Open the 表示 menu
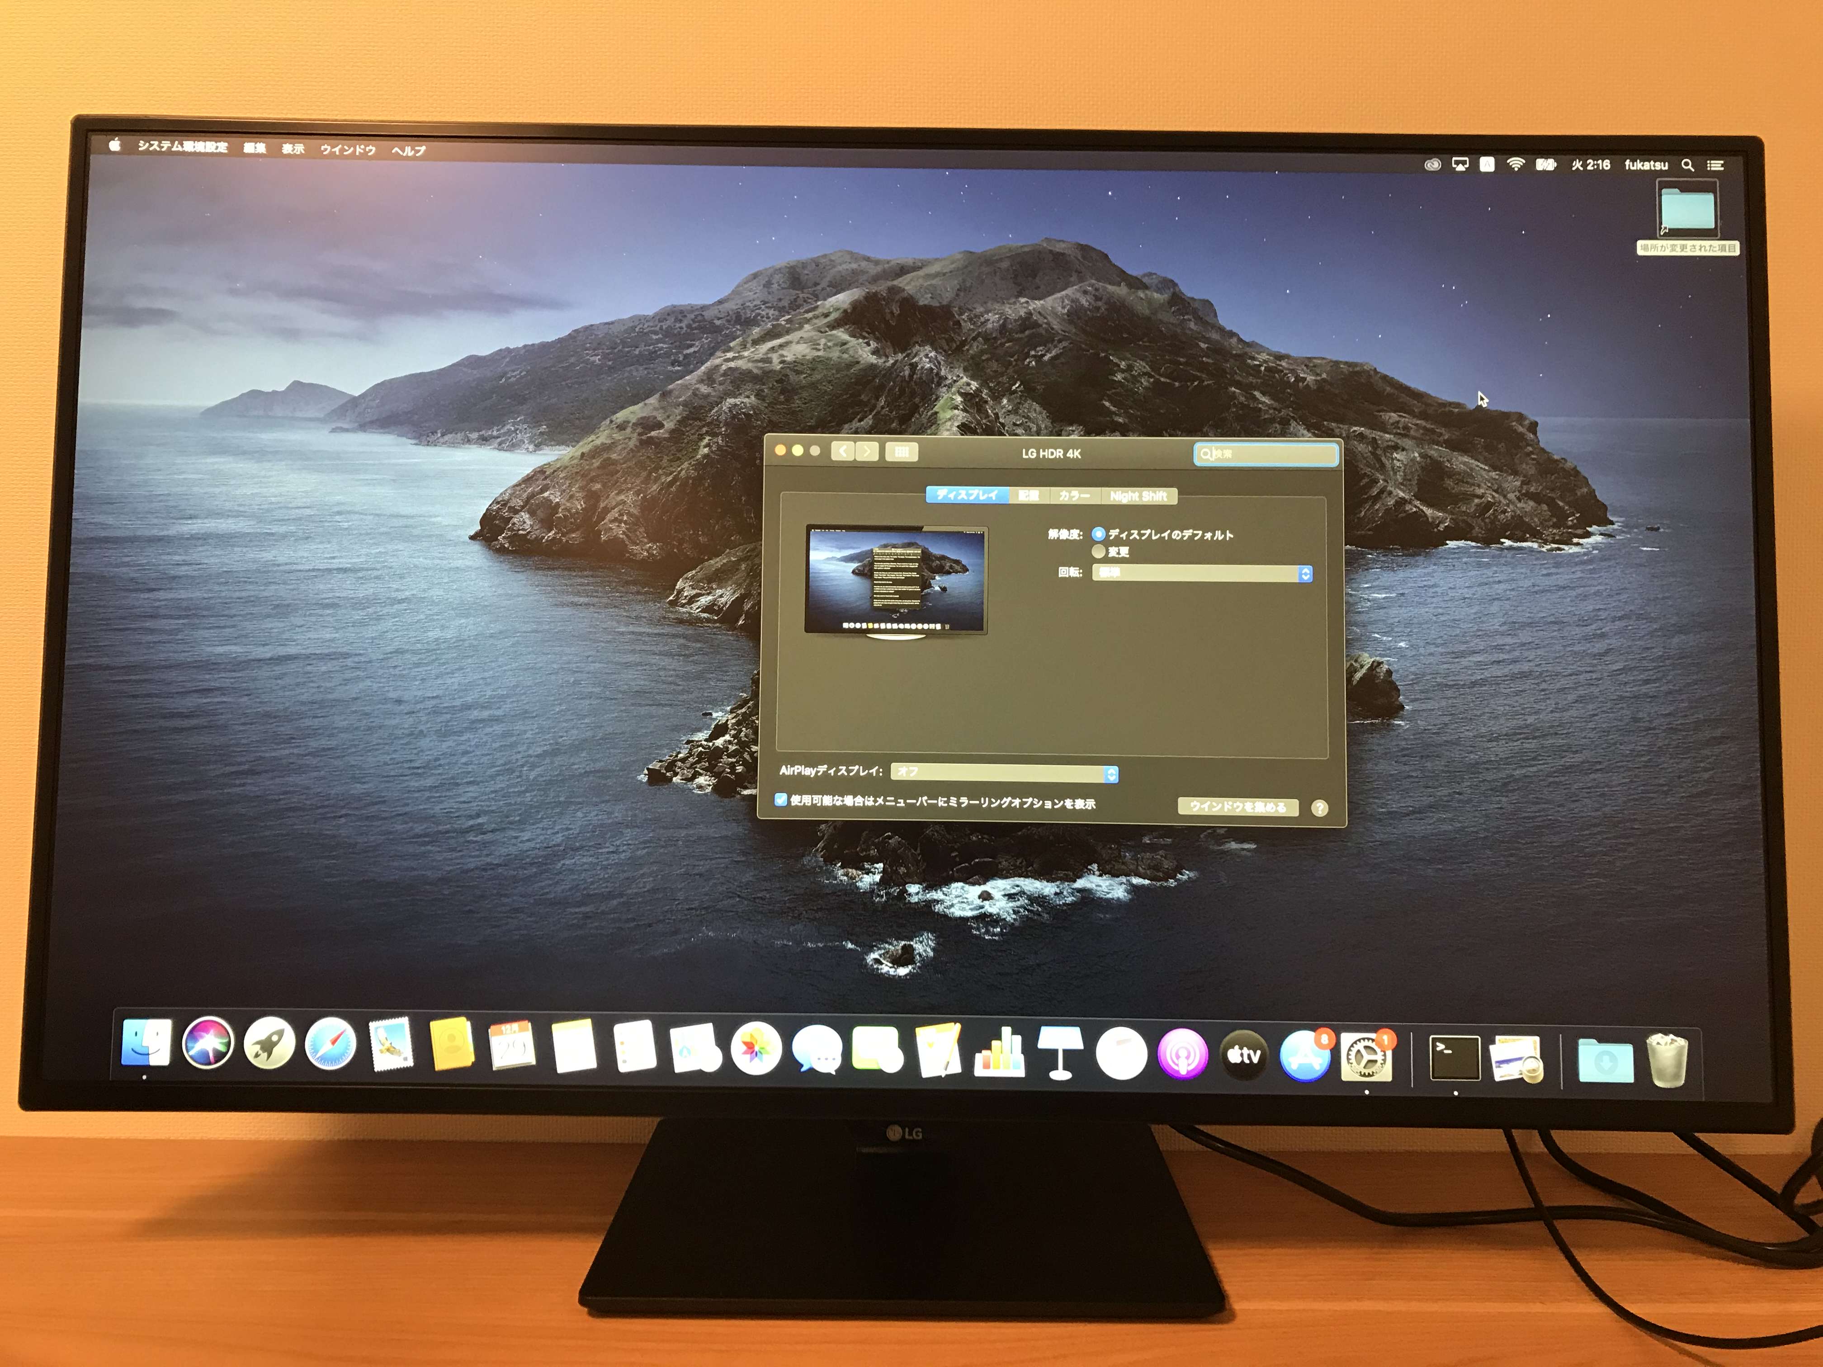The image size is (1823, 1367). 293,149
